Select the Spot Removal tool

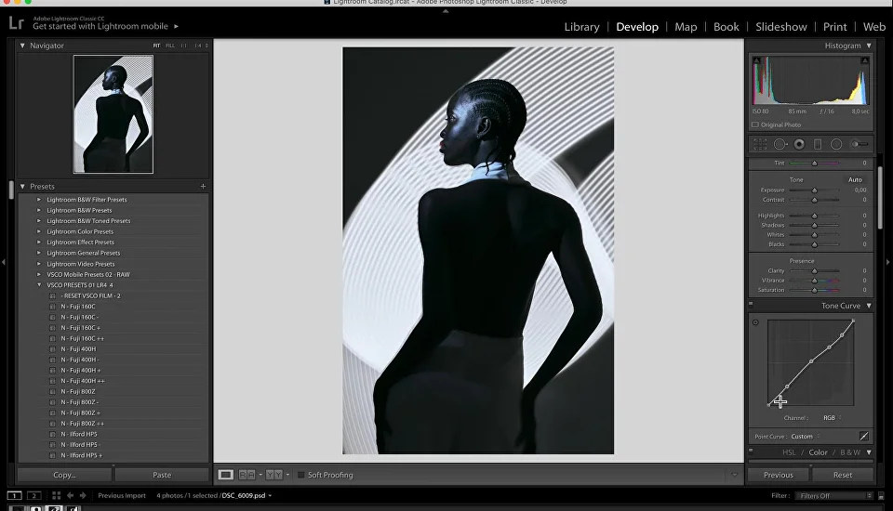(x=780, y=144)
